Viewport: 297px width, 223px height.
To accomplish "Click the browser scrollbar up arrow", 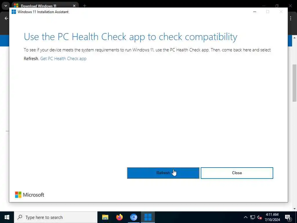I will pos(295,38).
